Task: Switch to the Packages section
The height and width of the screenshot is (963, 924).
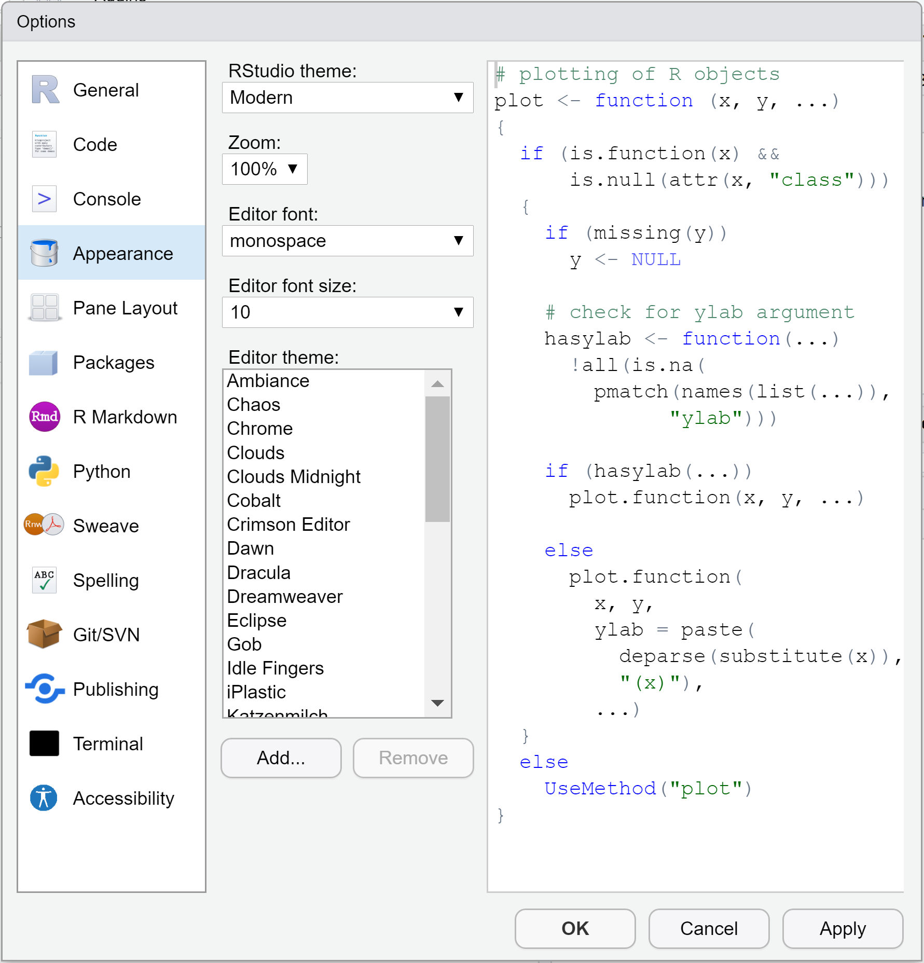Action: click(112, 362)
